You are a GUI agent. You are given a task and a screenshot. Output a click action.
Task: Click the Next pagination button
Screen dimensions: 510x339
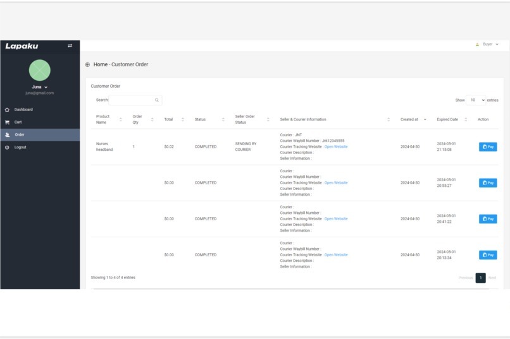click(492, 278)
